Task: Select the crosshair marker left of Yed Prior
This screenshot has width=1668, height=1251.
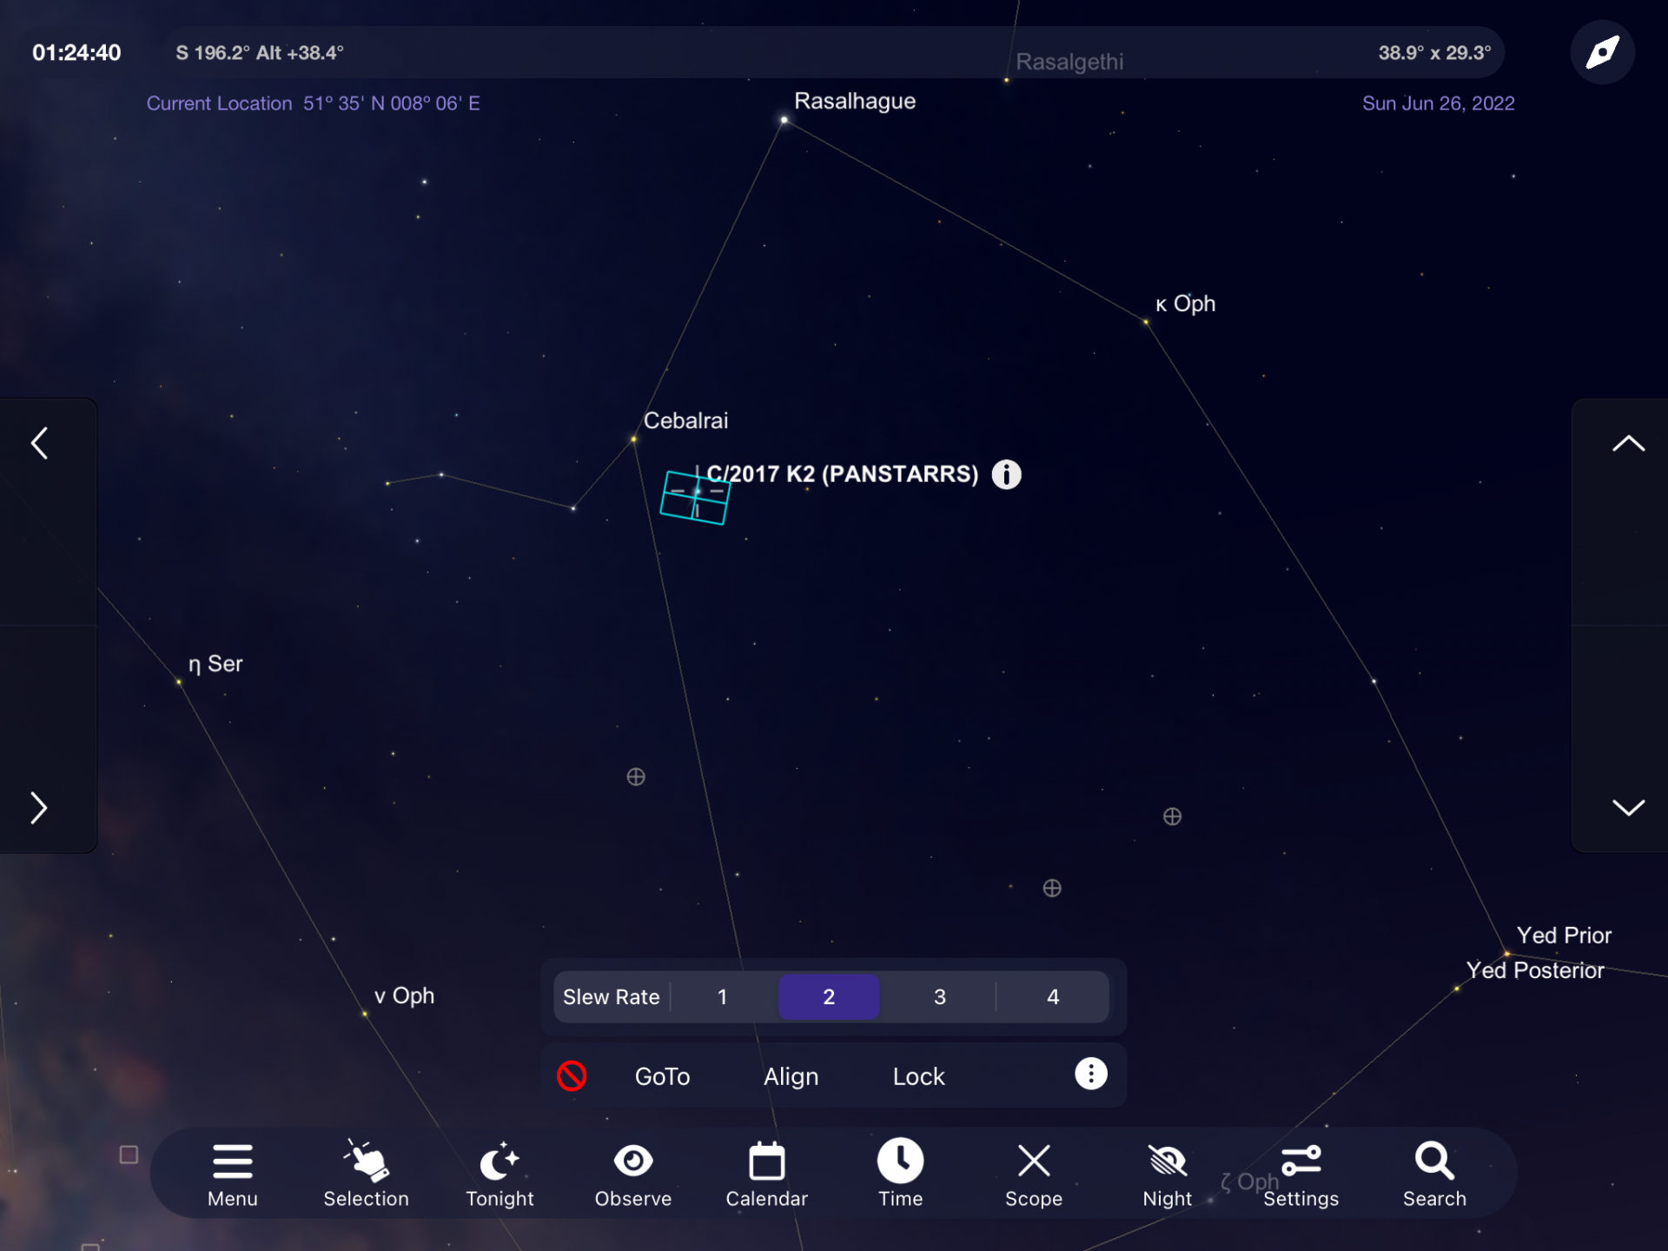Action: point(1172,817)
